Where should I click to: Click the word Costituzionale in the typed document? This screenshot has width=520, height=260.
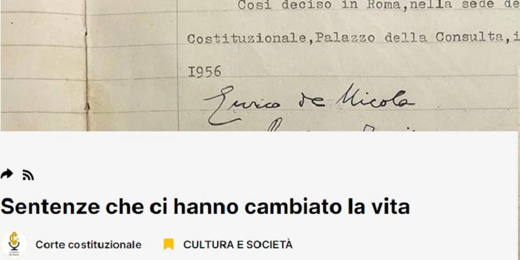[x=247, y=39]
